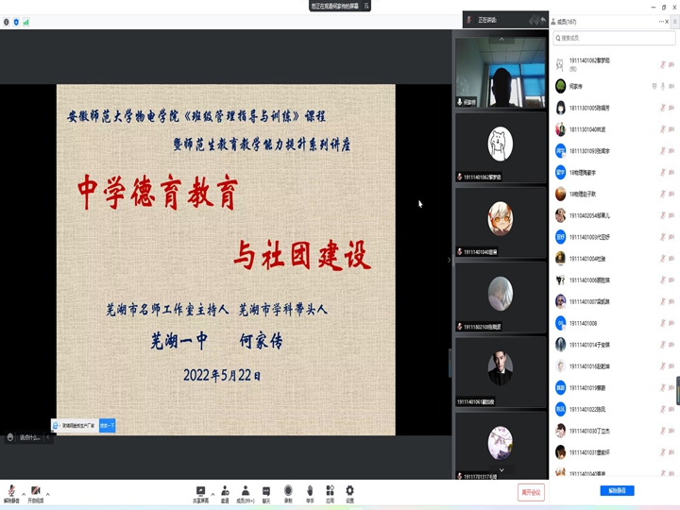Open the Settings gear in meeting toolbar
This screenshot has height=510, width=680.
[x=349, y=492]
